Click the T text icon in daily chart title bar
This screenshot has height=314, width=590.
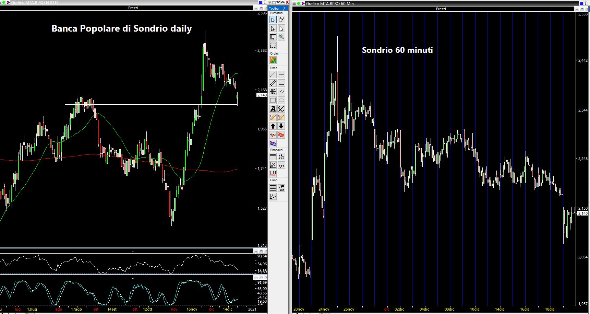(x=265, y=2)
